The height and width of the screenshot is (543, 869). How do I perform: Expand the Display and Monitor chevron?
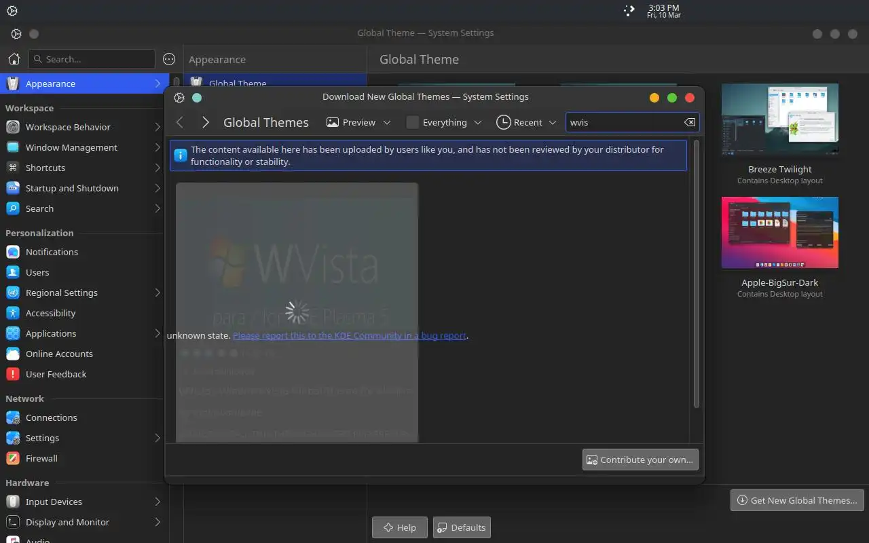[158, 522]
